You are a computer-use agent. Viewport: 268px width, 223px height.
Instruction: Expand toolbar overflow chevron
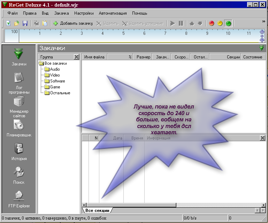264,21
